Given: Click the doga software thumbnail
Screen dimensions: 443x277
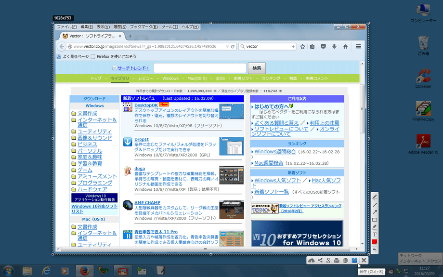Looking at the screenshot, I should pyautogui.click(x=232, y=175).
